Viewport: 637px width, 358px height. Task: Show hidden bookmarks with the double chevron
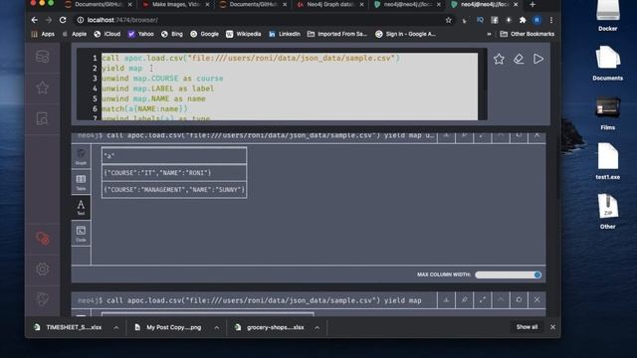click(x=489, y=34)
